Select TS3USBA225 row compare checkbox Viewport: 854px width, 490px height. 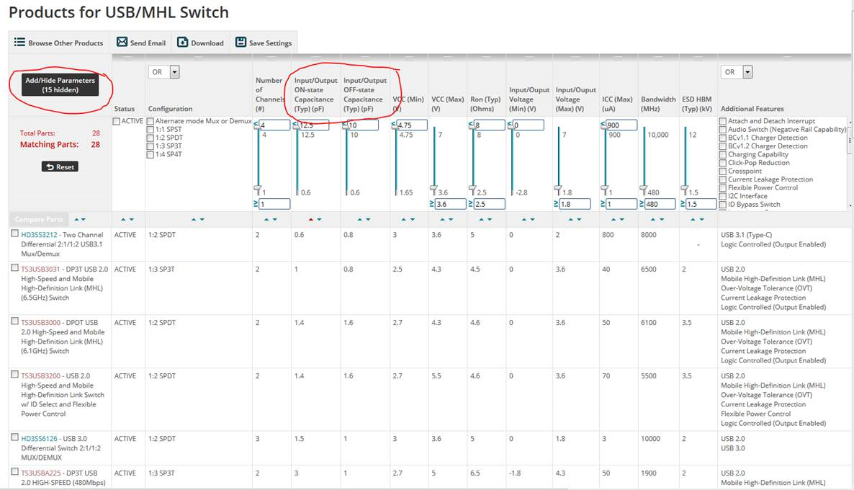click(14, 471)
